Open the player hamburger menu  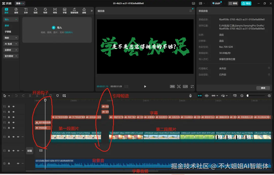191,11
